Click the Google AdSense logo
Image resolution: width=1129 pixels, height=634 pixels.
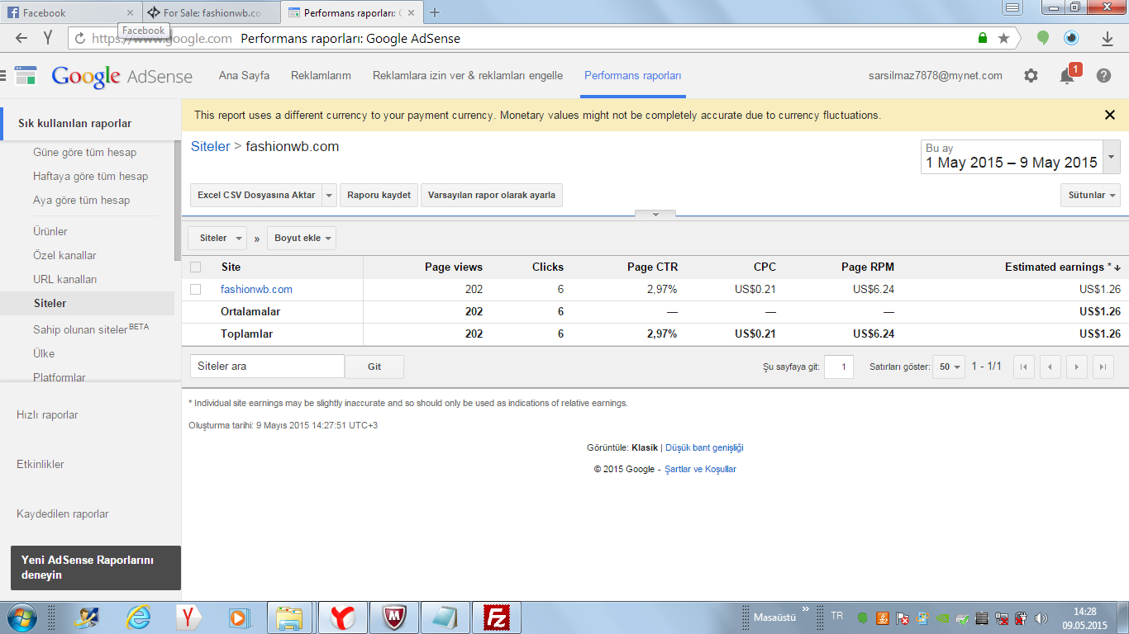tap(121, 76)
